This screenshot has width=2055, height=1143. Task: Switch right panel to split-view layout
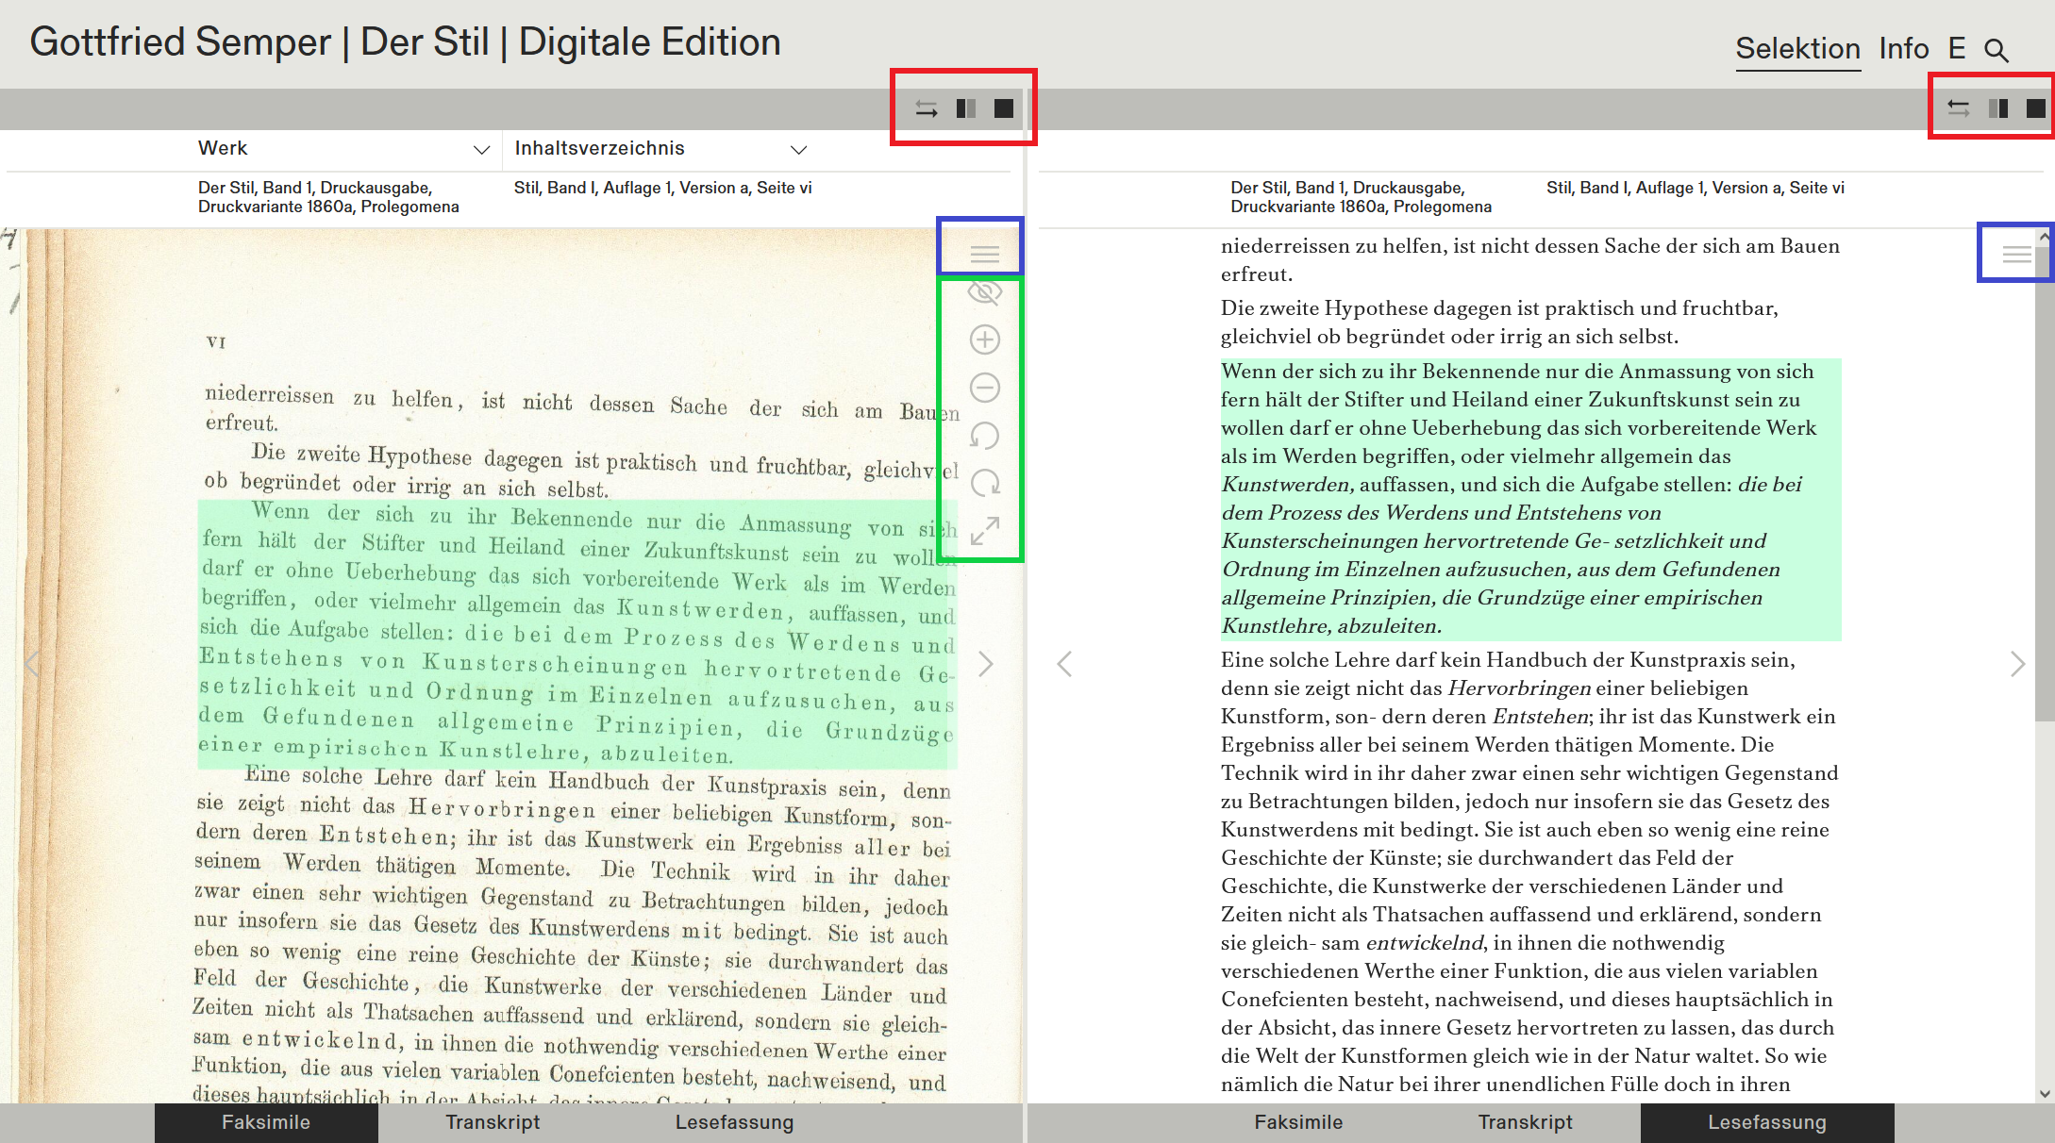point(1998,109)
